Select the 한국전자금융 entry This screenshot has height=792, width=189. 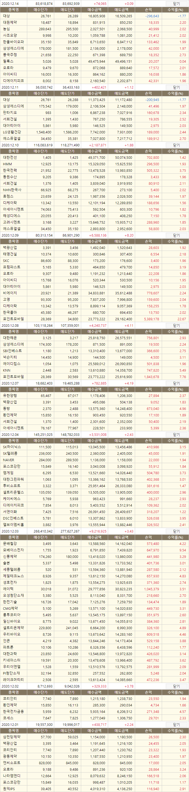(x=13, y=712)
